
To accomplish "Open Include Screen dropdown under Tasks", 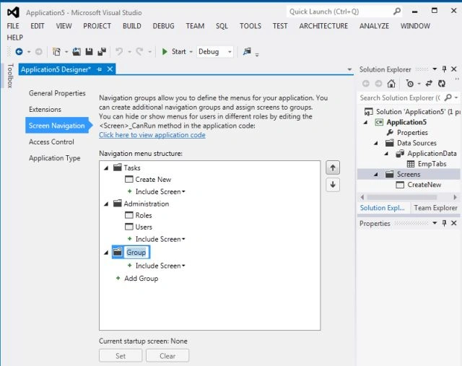I will tap(183, 191).
